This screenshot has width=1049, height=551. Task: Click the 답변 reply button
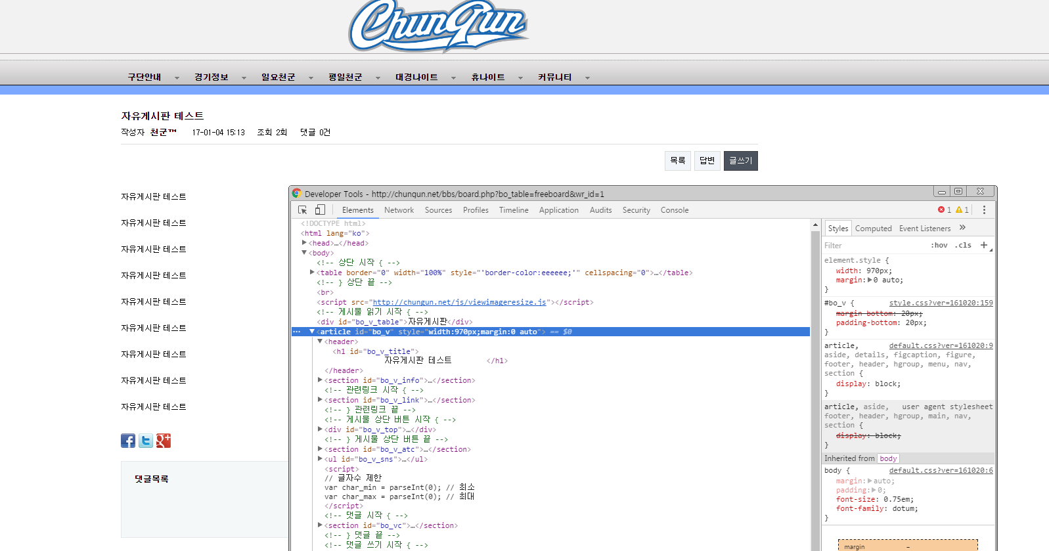(707, 161)
